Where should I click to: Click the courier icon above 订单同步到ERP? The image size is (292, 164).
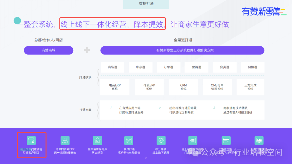(65, 140)
